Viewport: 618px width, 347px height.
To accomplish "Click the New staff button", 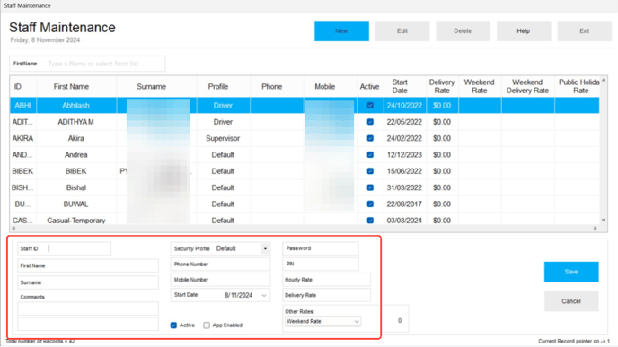I will tap(341, 31).
